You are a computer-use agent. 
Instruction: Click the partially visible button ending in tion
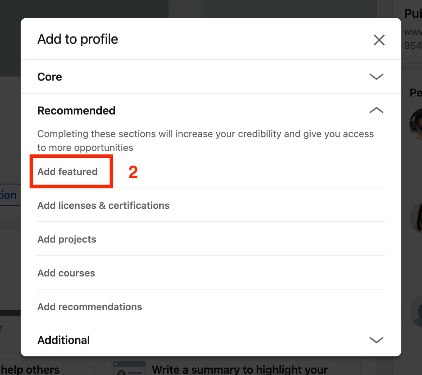[9, 195]
